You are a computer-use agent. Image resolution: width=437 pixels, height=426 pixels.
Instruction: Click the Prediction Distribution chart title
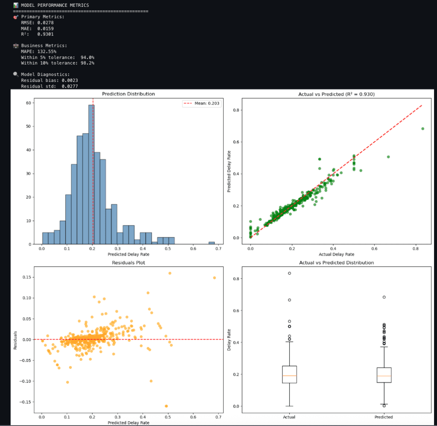tap(128, 94)
